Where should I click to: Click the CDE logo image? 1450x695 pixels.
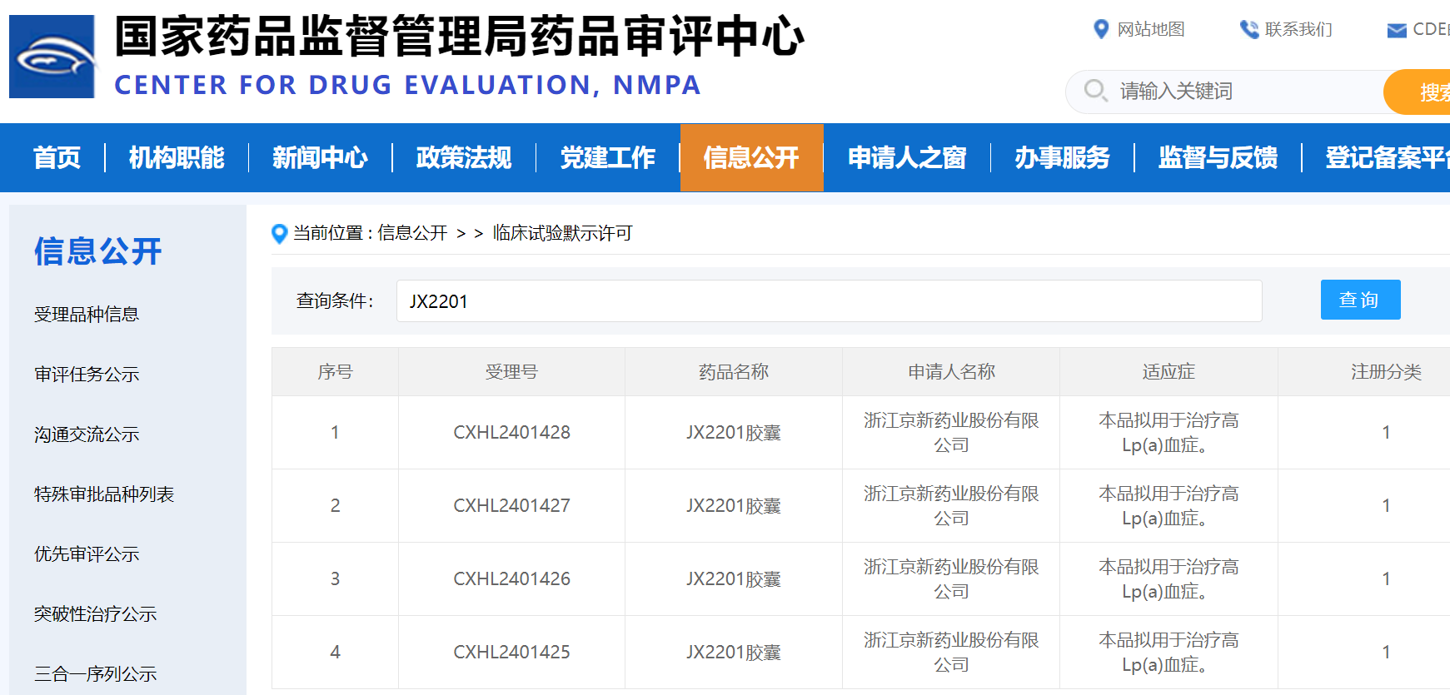pyautogui.click(x=52, y=57)
